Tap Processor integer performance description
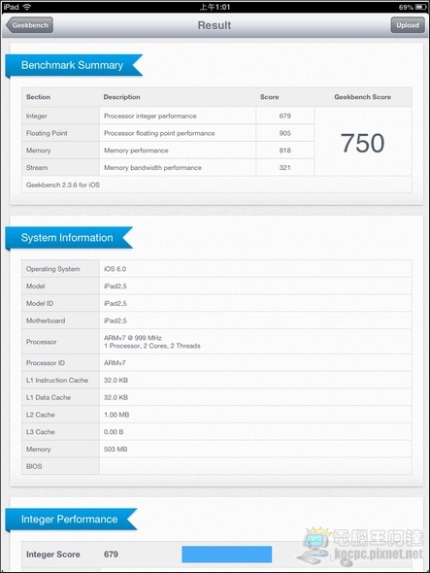430x573 pixels. point(150,116)
